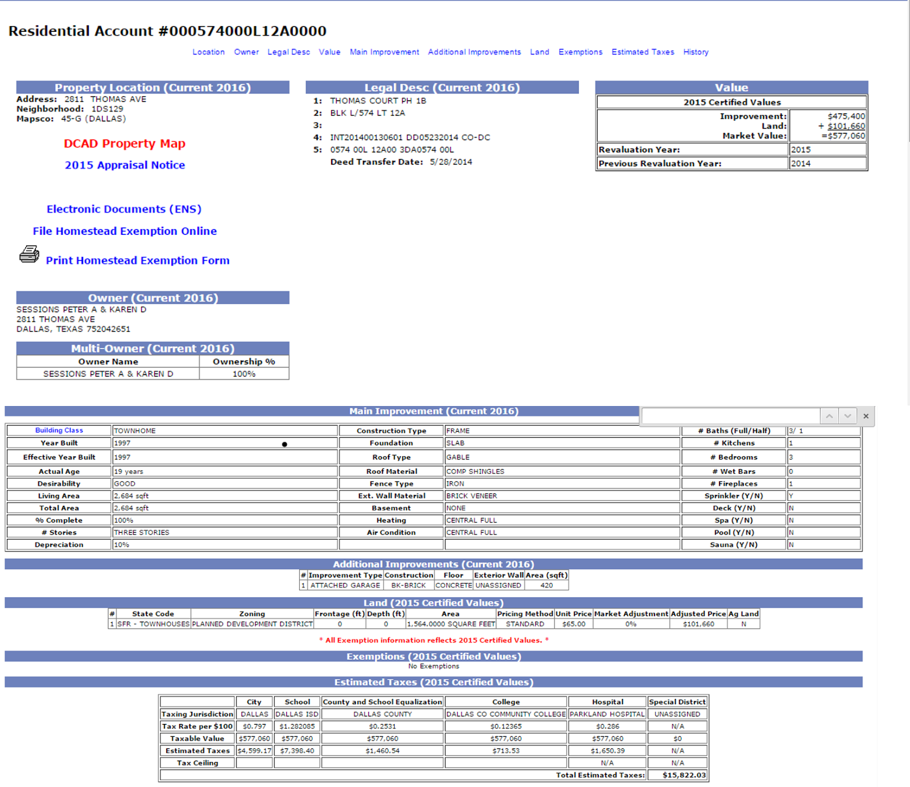The width and height of the screenshot is (910, 787).
Task: Click inside the find bar search field
Action: pyautogui.click(x=731, y=416)
